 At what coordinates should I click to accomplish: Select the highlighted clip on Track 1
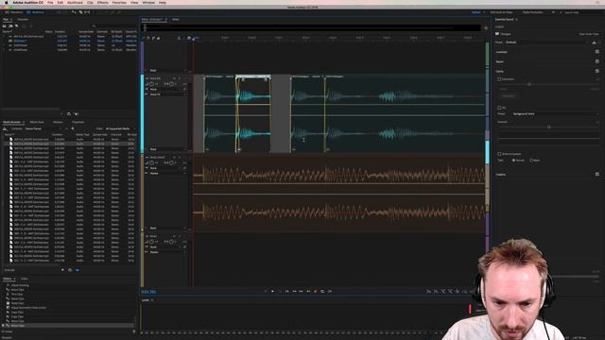[253, 113]
